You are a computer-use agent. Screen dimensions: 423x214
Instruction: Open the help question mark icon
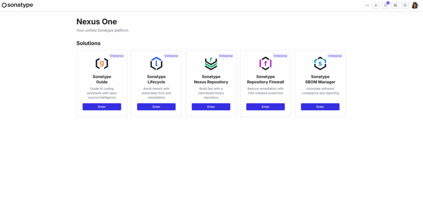405,5
